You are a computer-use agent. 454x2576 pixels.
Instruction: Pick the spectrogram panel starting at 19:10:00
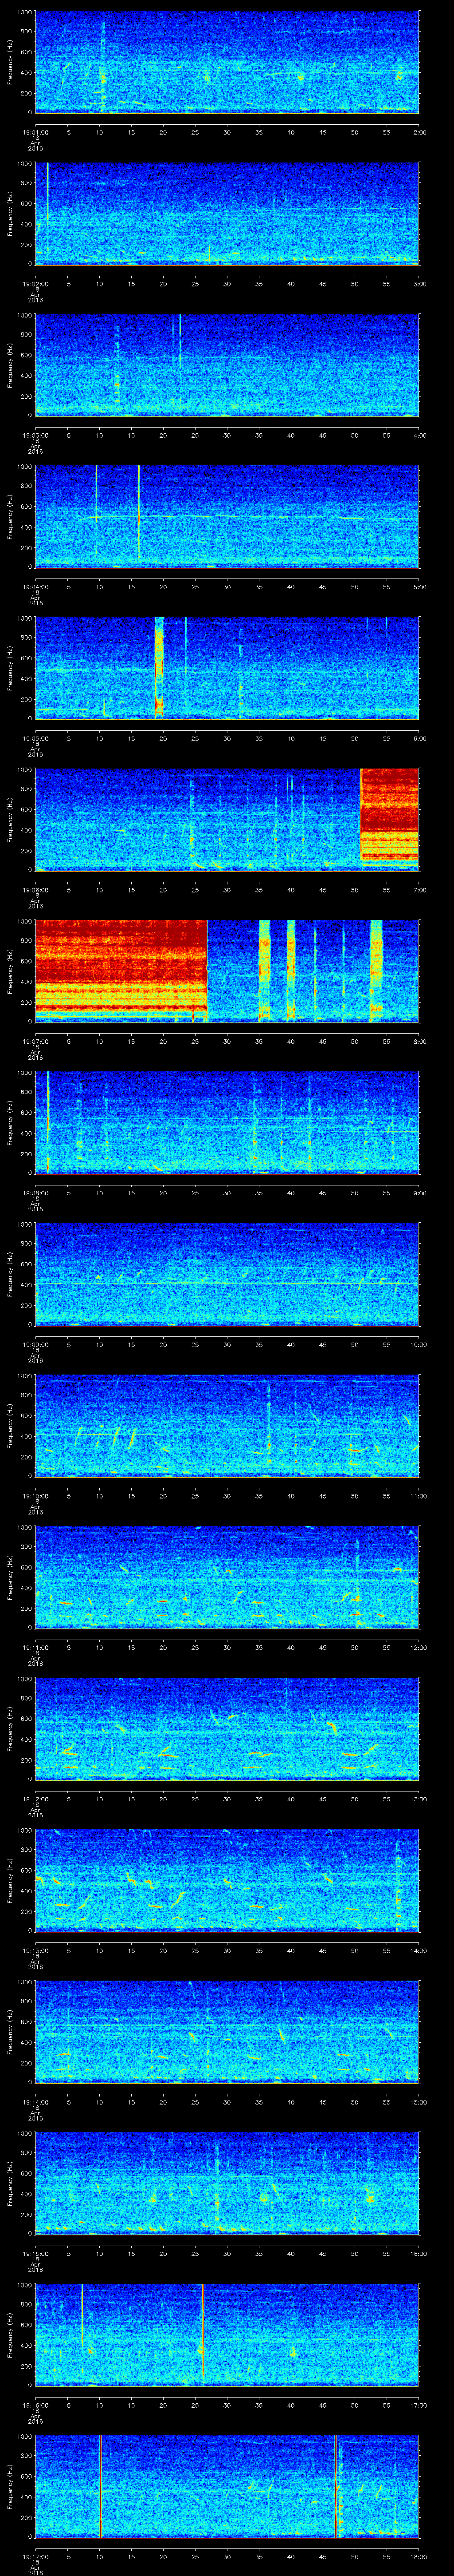(x=227, y=1425)
